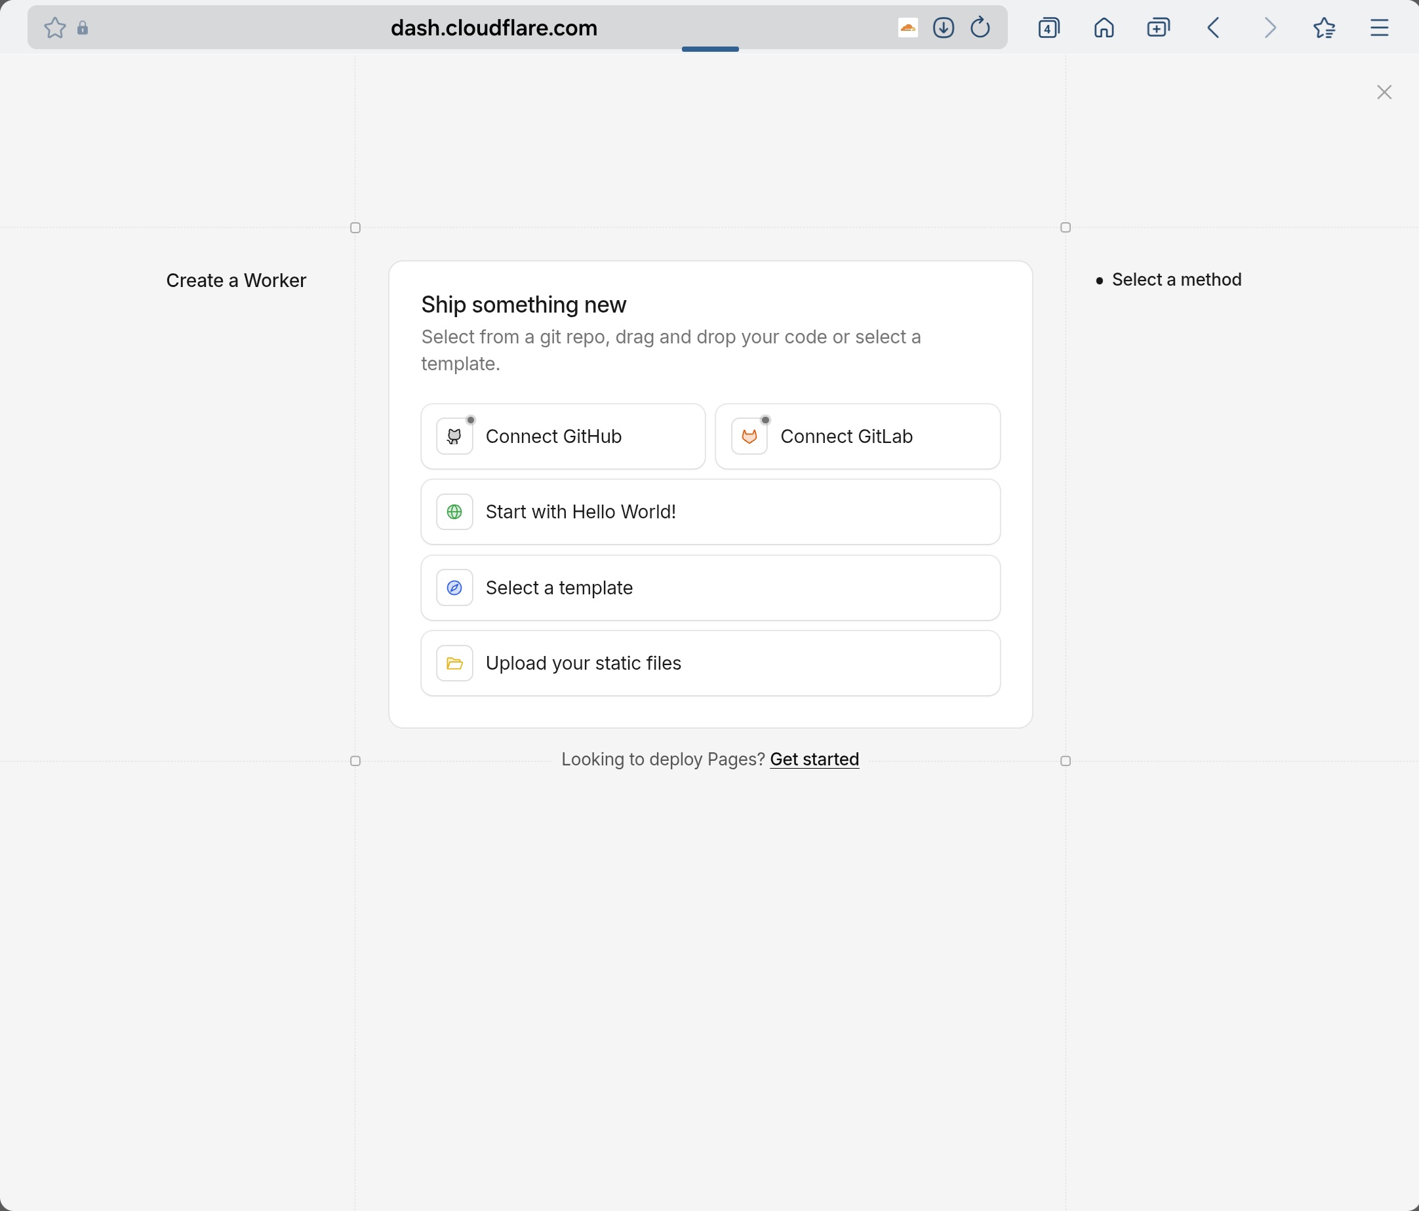Open the downloads icon in address bar
The height and width of the screenshot is (1211, 1419).
click(x=943, y=28)
